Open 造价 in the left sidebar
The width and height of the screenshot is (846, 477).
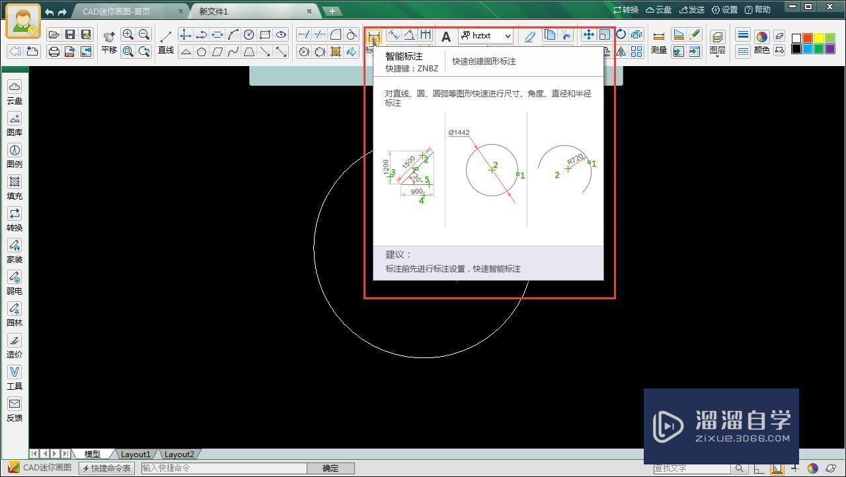(x=15, y=346)
